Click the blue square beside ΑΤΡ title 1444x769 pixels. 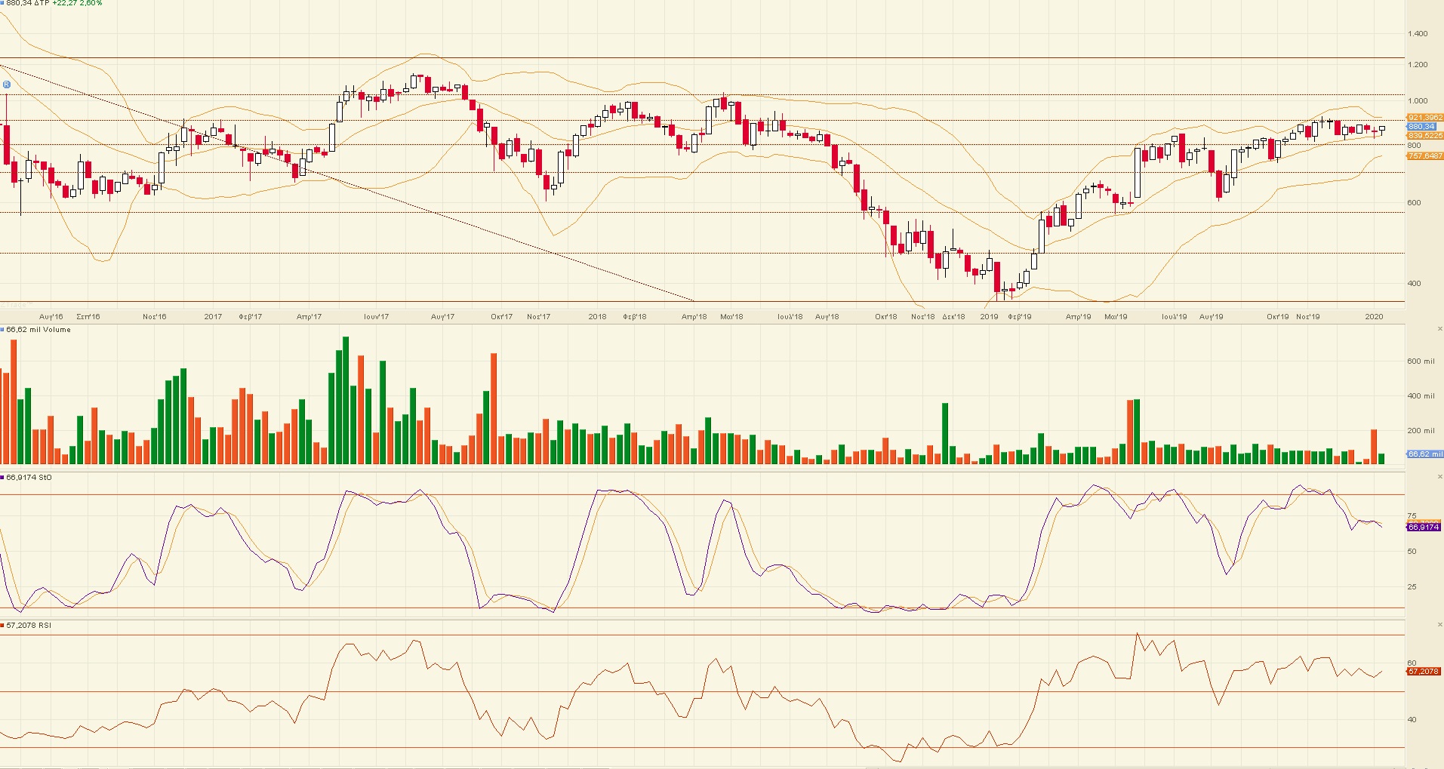coord(2,3)
